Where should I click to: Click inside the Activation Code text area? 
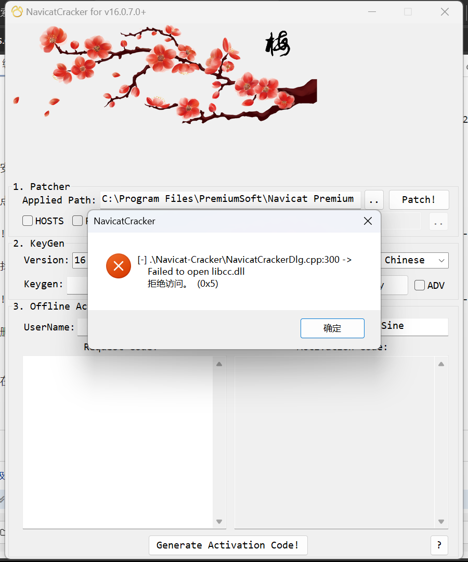click(334, 442)
